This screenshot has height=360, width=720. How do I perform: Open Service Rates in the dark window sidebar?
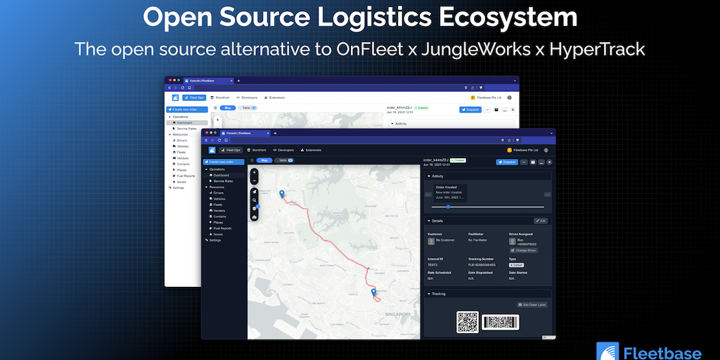click(x=223, y=181)
